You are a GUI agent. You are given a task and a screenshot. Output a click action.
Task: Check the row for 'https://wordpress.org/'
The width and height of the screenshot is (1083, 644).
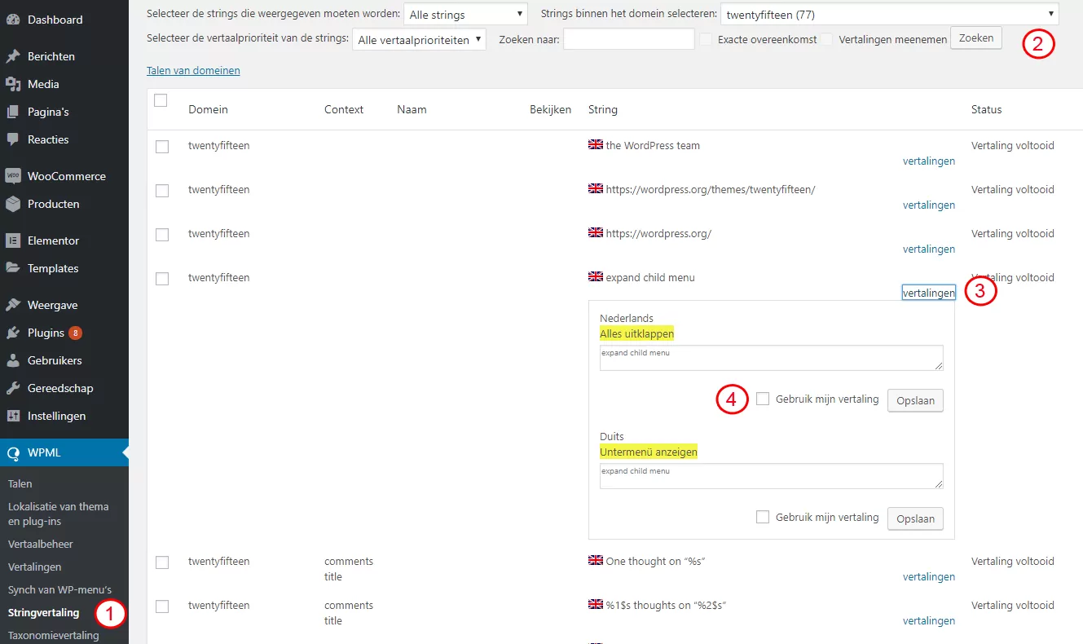click(162, 235)
